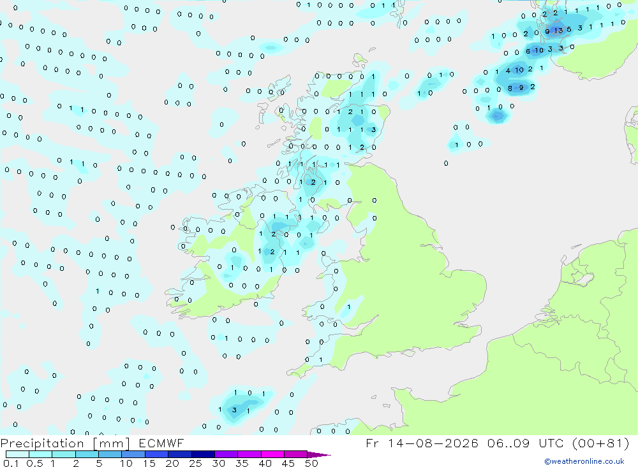Click the map value "6" beside "10 3 3"
The image size is (638, 467).
click(x=528, y=51)
